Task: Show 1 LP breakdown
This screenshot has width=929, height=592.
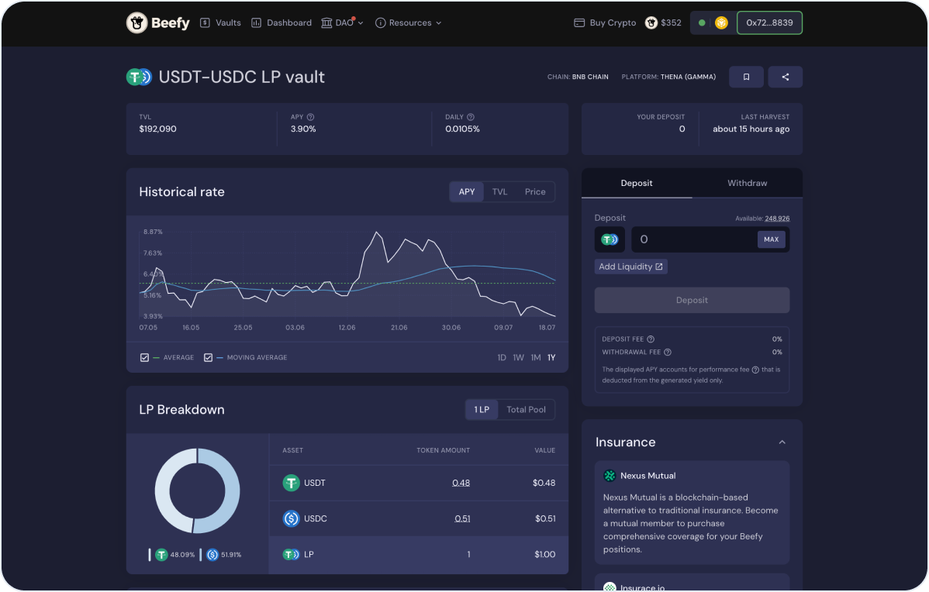Action: [x=482, y=410]
